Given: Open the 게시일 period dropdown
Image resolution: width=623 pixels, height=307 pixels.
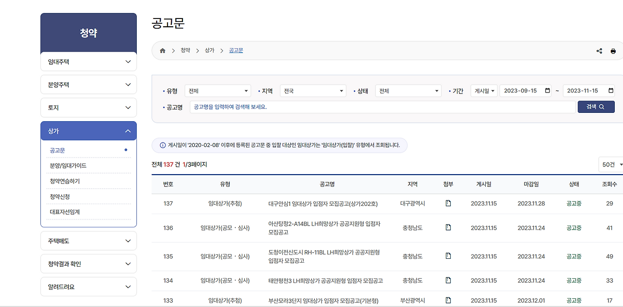Looking at the screenshot, I should [484, 90].
